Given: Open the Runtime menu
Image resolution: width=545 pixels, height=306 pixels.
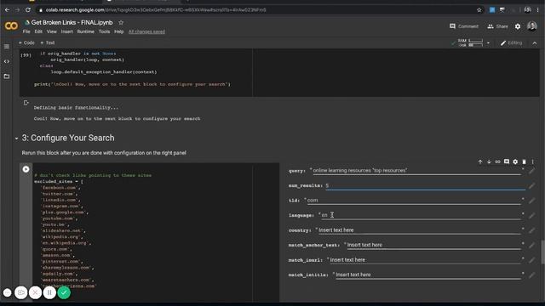Looking at the screenshot, I should (85, 31).
